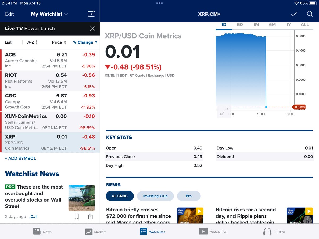Open the overbought and oversold stocks headline

34,197
